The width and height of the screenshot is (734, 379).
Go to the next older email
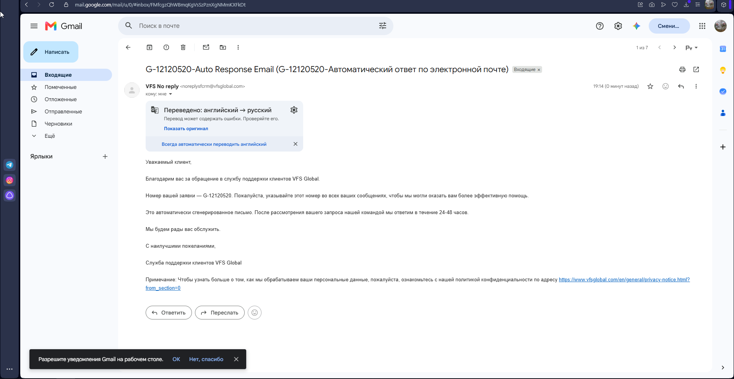pos(675,47)
